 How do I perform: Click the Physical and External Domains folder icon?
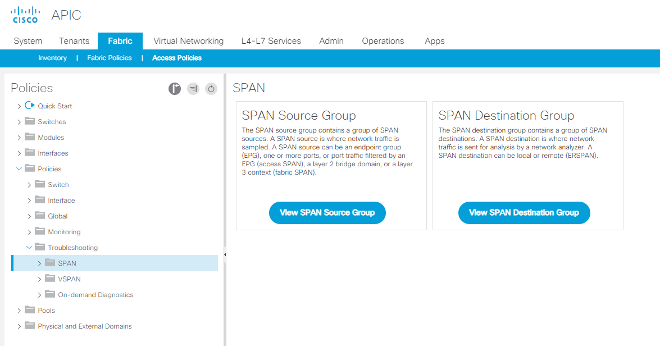coord(29,325)
